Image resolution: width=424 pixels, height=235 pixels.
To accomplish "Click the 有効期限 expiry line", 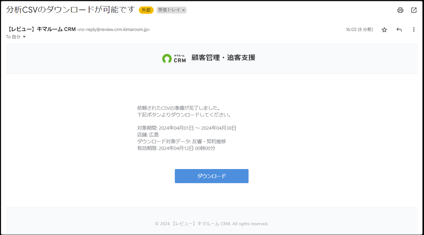I will [x=176, y=148].
